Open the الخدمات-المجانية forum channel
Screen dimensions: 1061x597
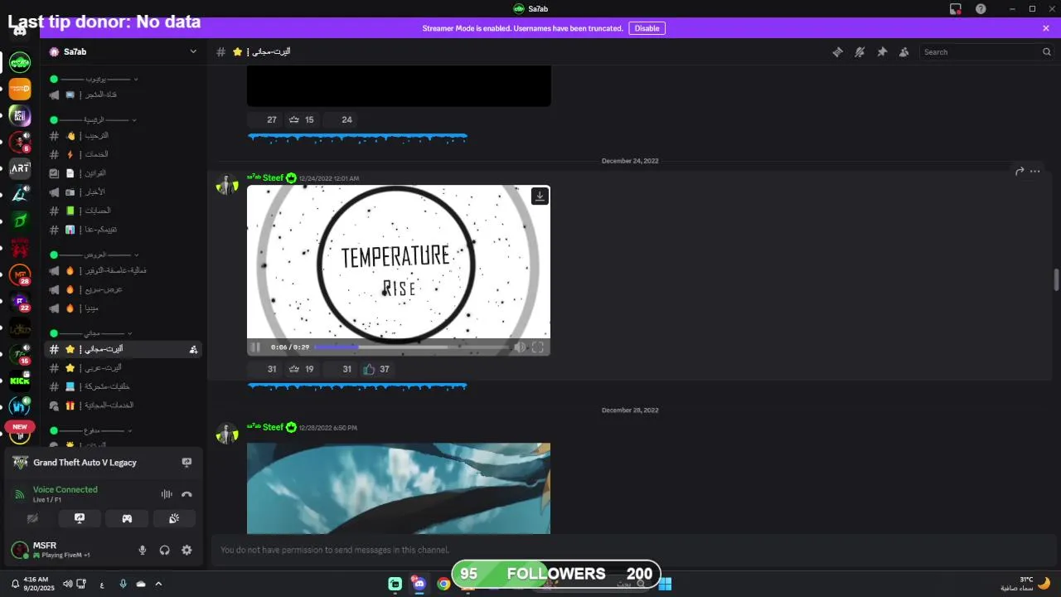[124, 405]
